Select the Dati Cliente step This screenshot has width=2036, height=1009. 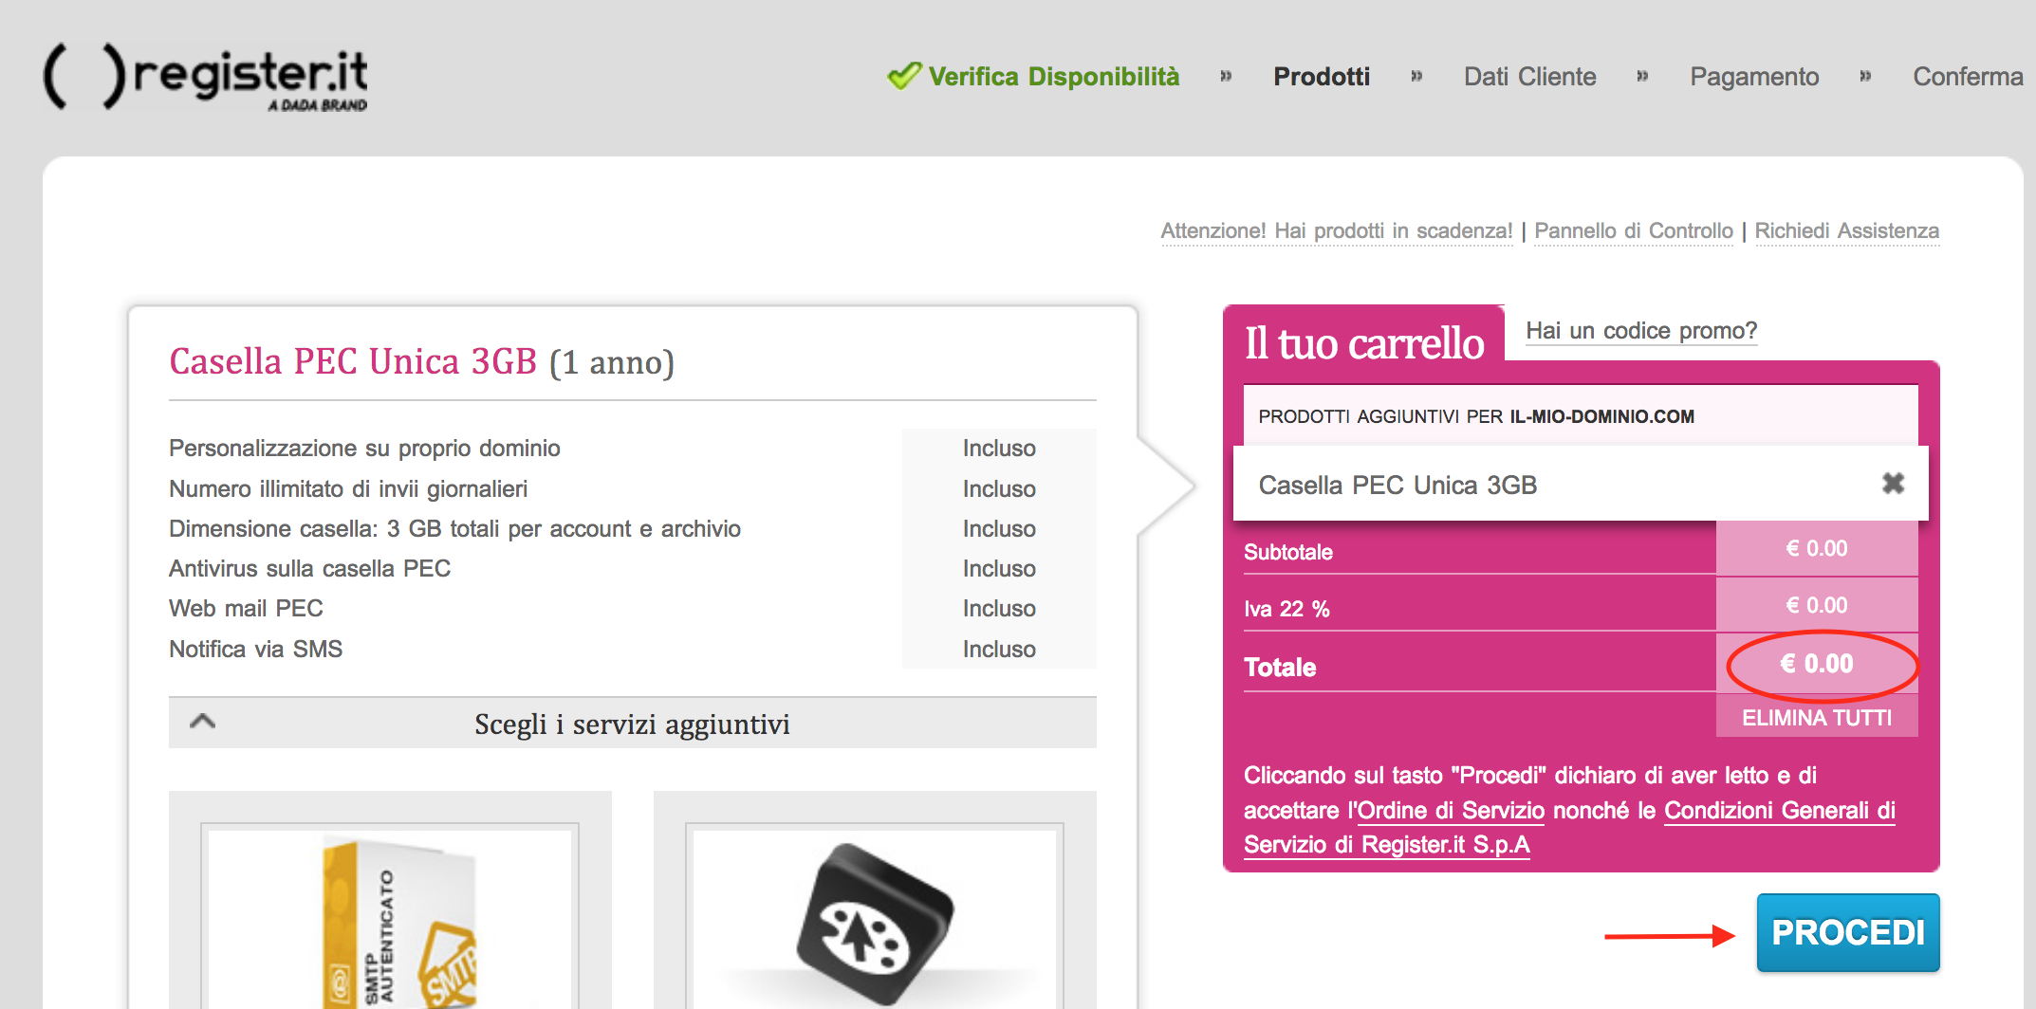(1529, 77)
